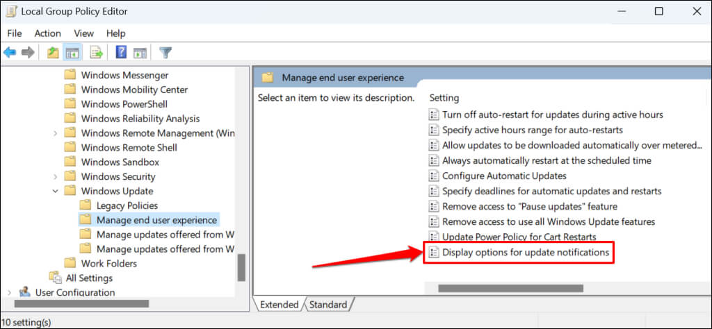The height and width of the screenshot is (329, 712).
Task: Open the File menu
Action: (x=15, y=33)
